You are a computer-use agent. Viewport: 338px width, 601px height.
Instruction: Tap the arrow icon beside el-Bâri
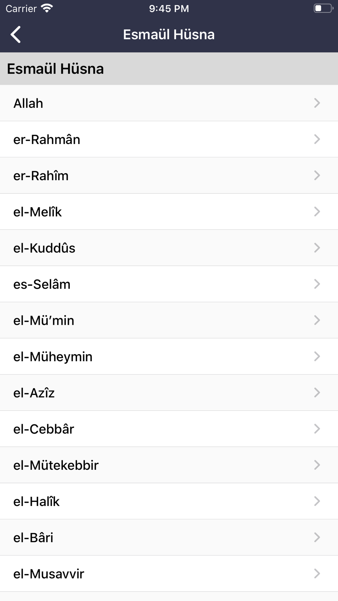pos(317,537)
